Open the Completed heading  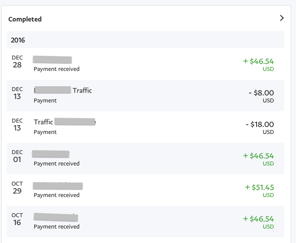25,19
